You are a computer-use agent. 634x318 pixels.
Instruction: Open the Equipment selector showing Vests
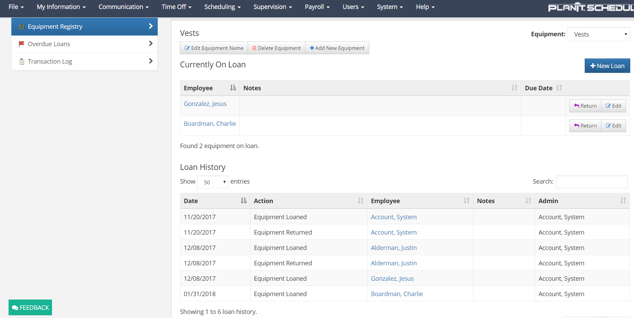(598, 34)
